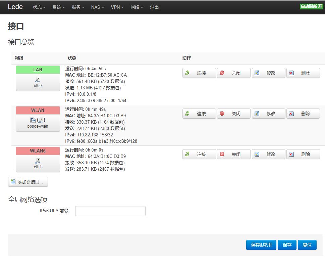Click the eth0 interface icon under LAN
325x257 pixels.
[x=38, y=80]
